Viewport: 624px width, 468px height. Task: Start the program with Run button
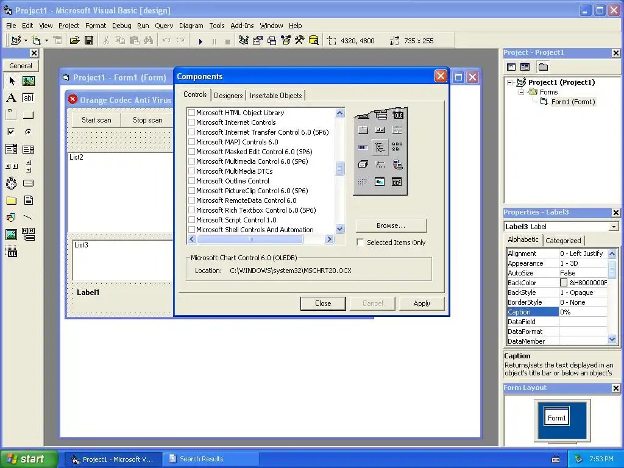pos(200,41)
